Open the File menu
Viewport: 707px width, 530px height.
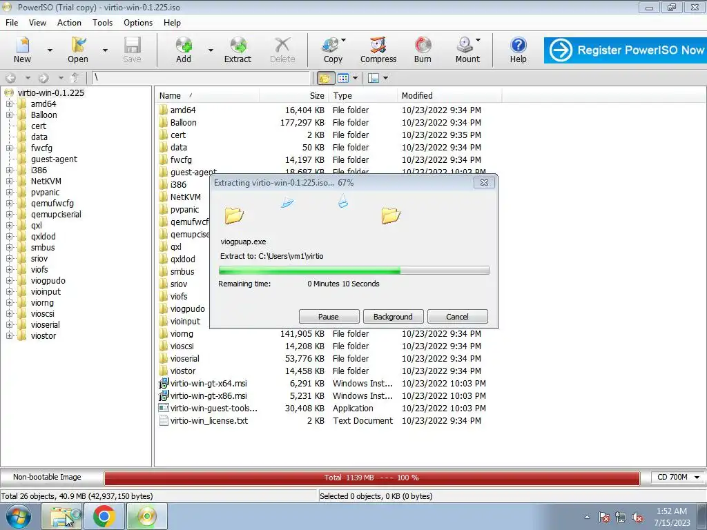(x=12, y=23)
